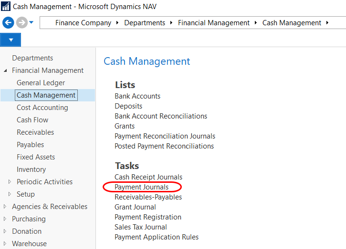Expand the Setup tree node
Image resolution: width=346 pixels, height=249 pixels.
(10, 194)
